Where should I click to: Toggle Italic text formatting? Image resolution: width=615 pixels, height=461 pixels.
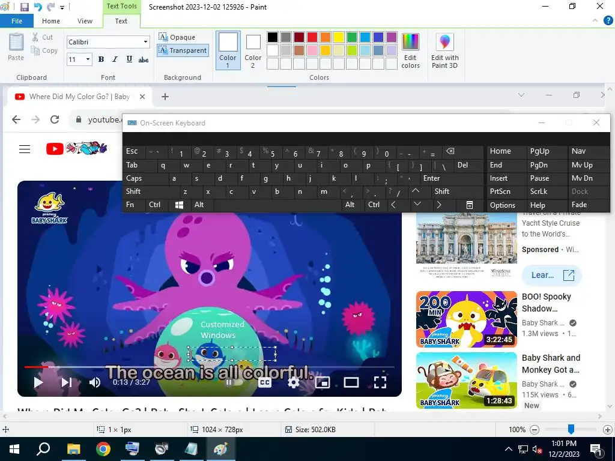point(115,59)
